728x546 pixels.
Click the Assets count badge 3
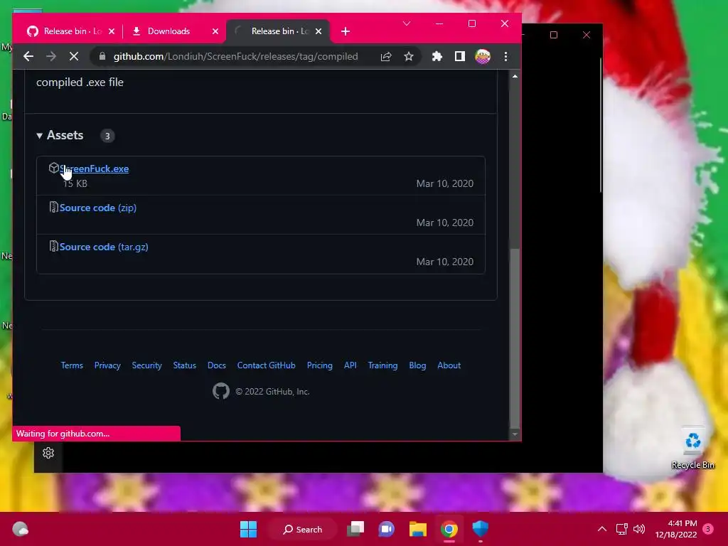(107, 136)
